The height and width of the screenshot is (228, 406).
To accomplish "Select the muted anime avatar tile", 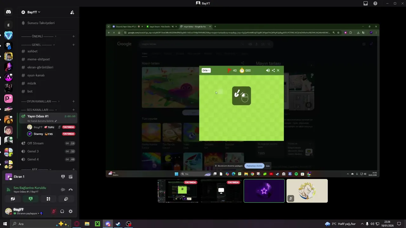I will click(x=307, y=191).
